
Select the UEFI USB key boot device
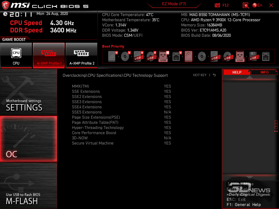(x=164, y=56)
